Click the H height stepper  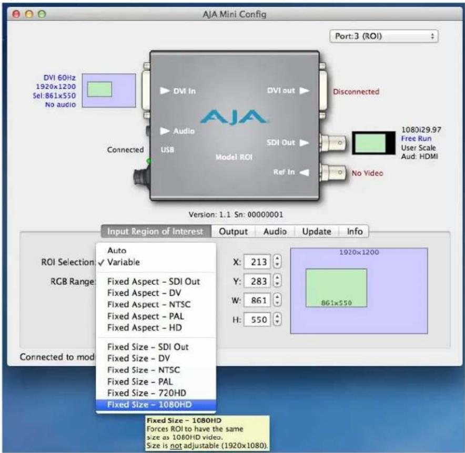(277, 320)
